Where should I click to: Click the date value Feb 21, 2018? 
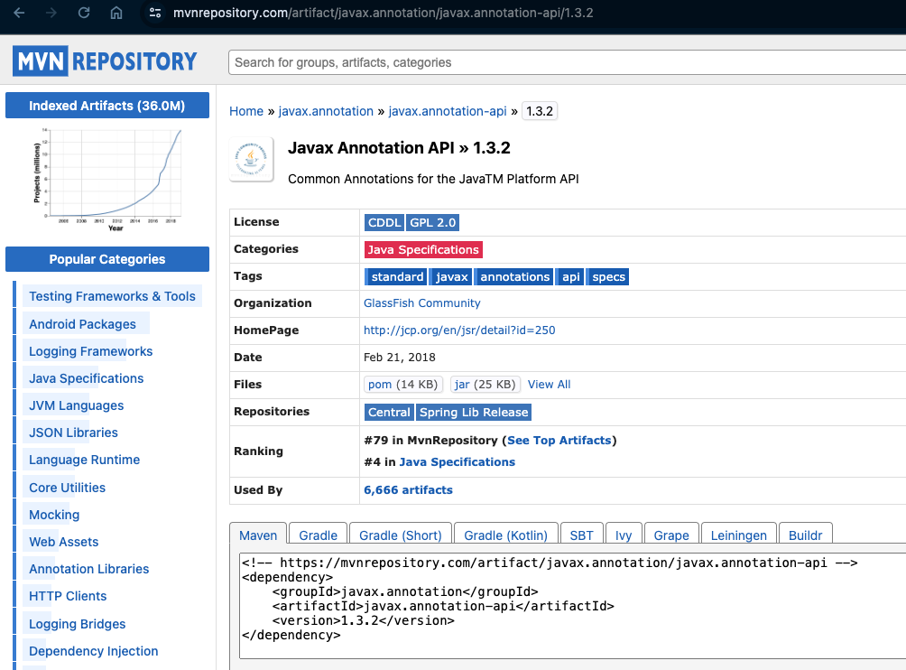click(x=399, y=358)
